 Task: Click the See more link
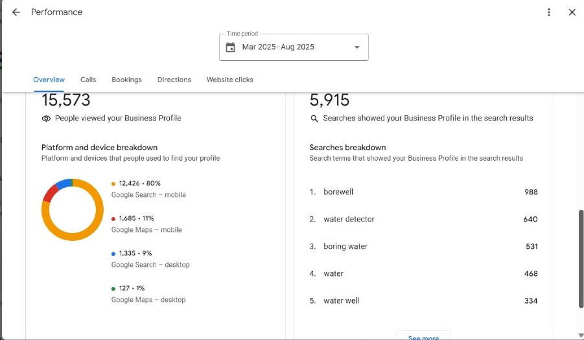click(x=423, y=337)
